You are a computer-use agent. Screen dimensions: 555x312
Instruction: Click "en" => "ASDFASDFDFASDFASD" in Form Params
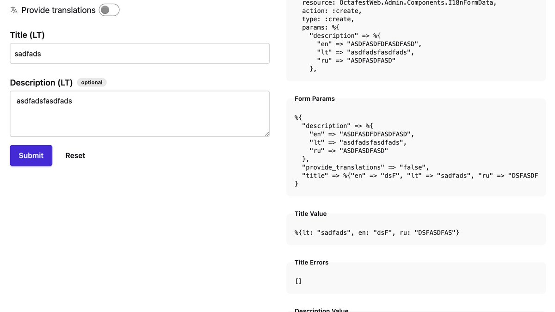coord(362,134)
